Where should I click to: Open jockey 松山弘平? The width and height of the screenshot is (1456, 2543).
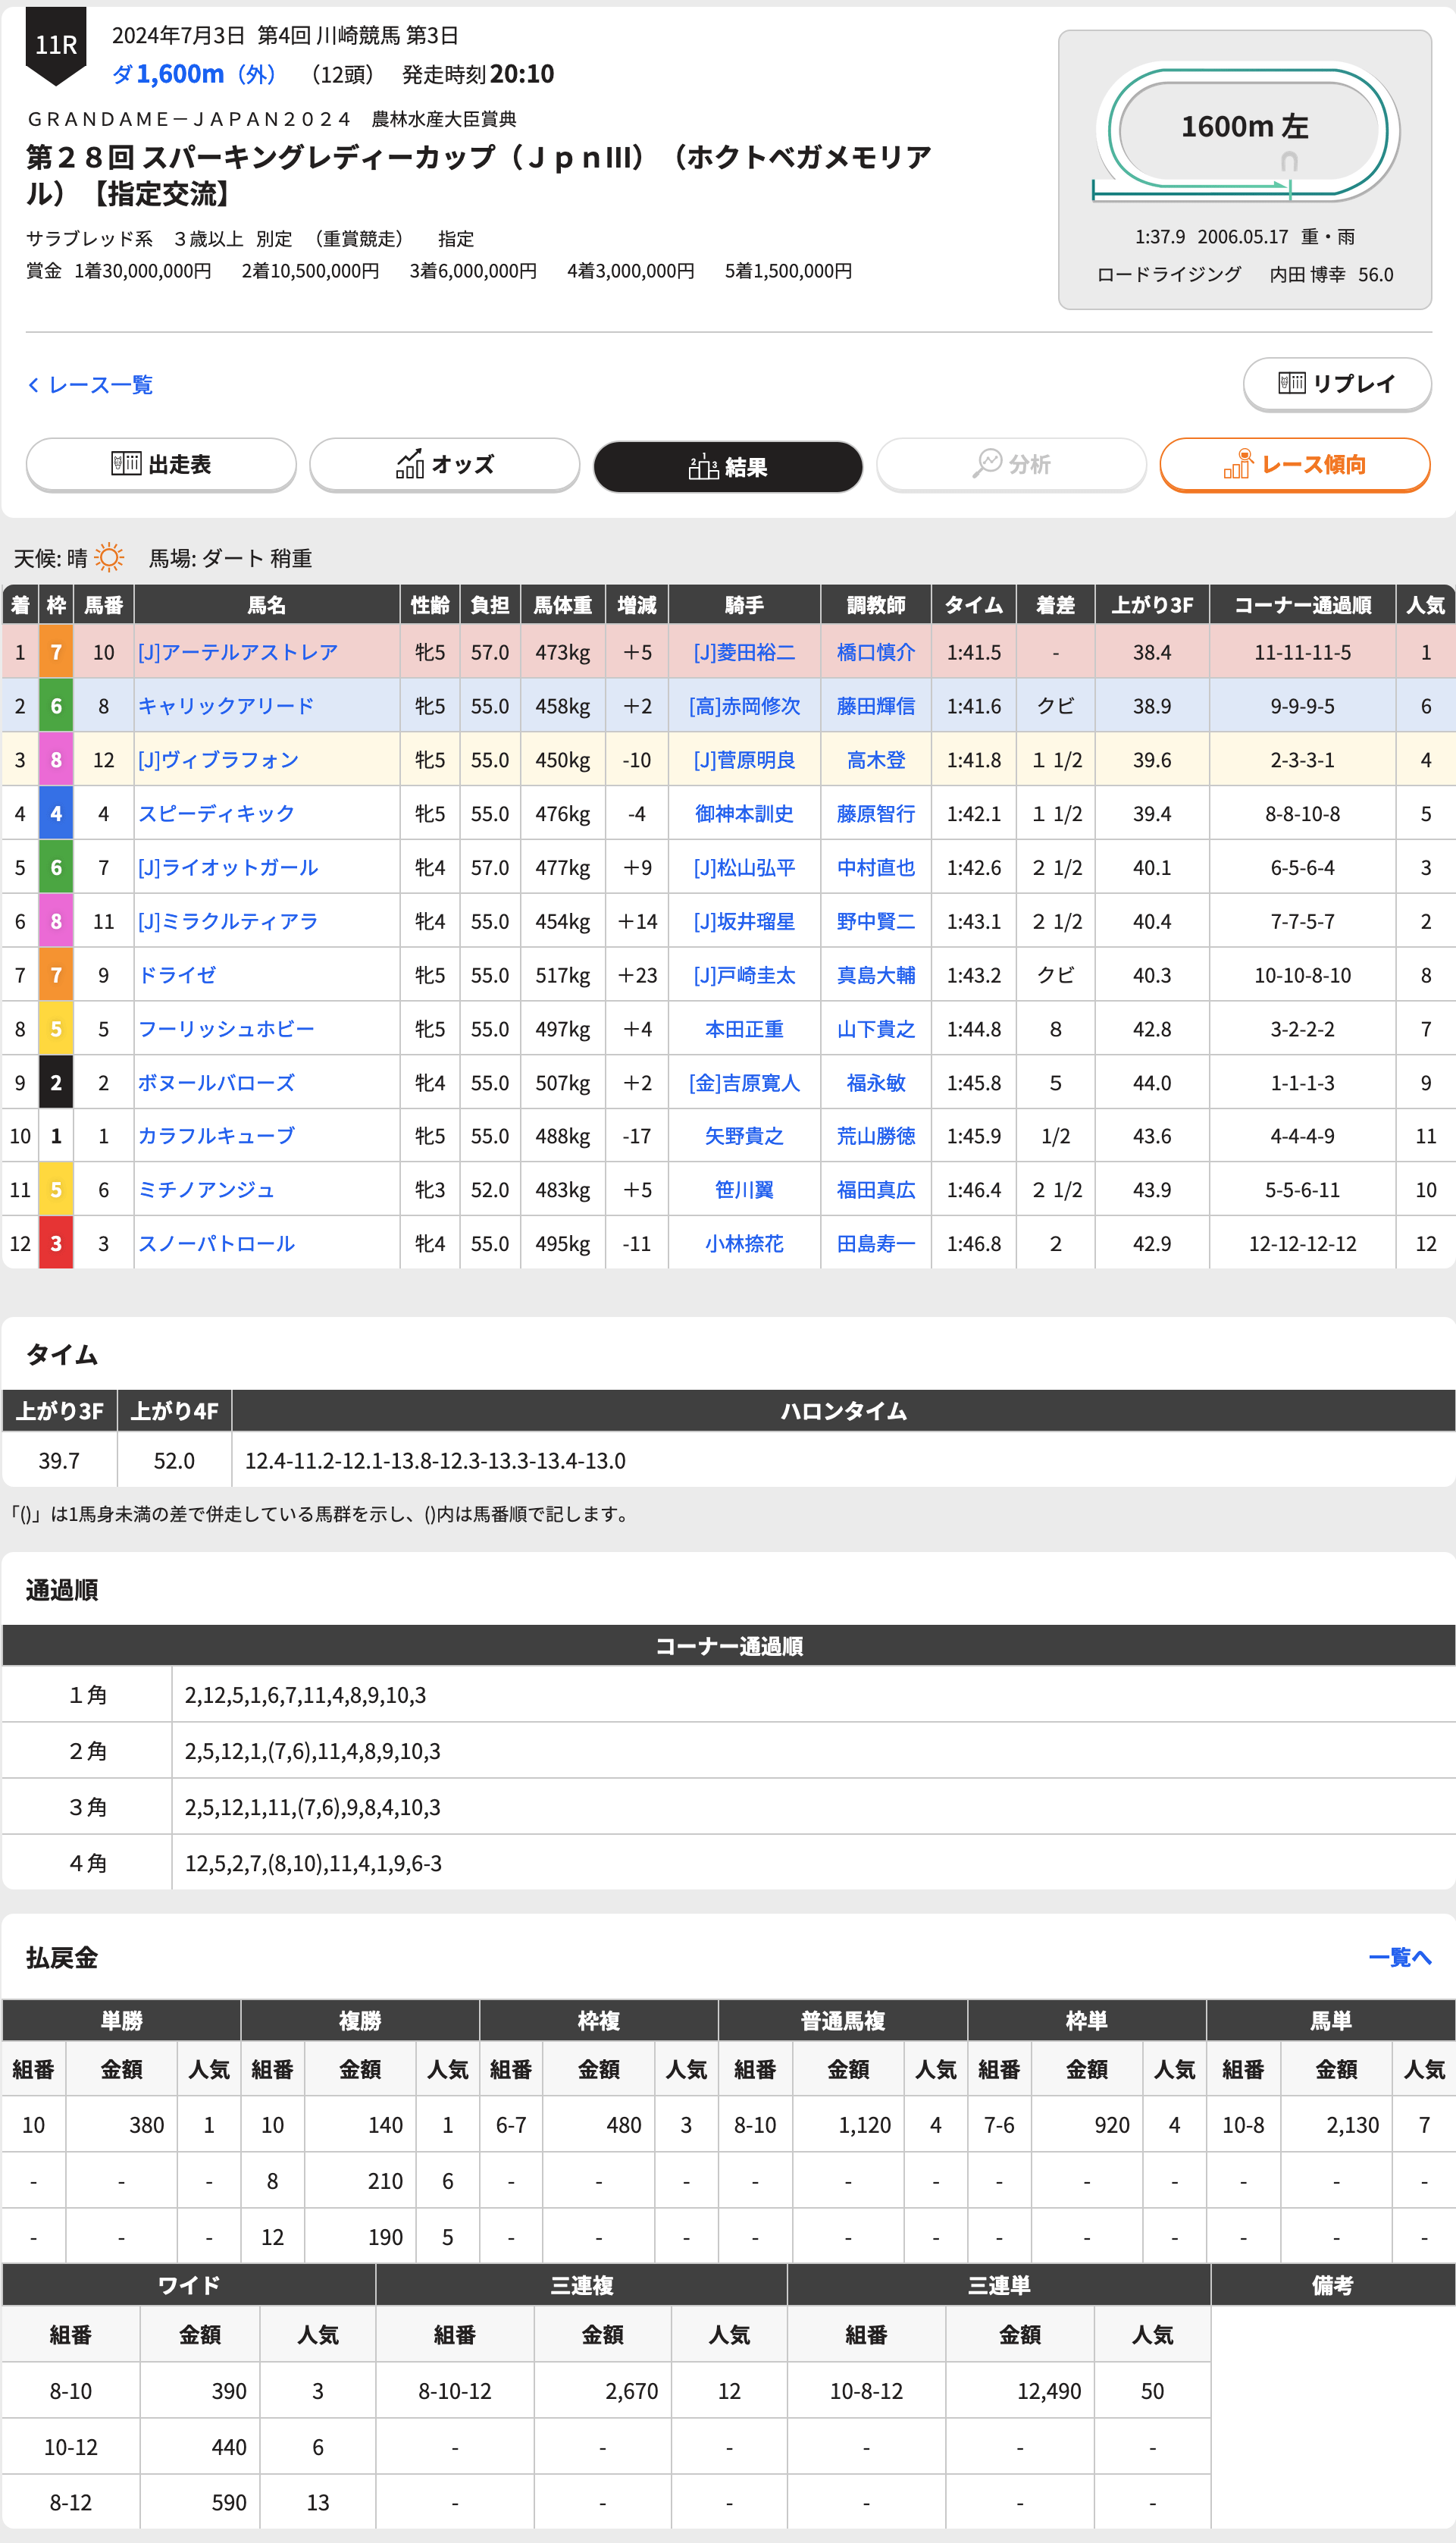click(x=744, y=868)
